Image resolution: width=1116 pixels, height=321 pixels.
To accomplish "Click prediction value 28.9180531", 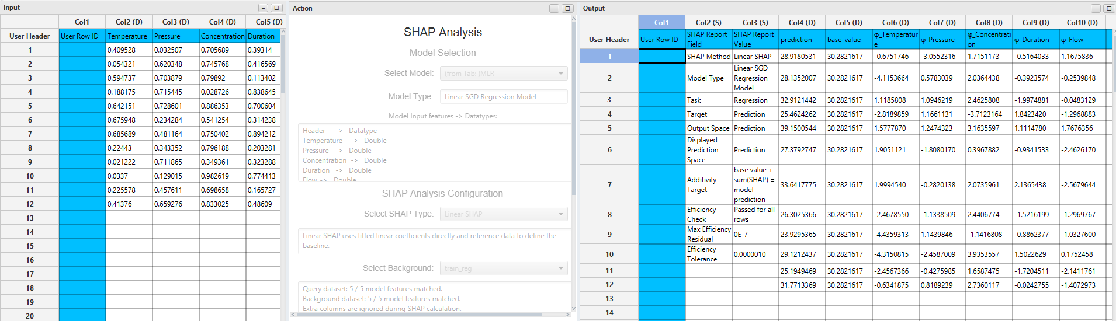I will point(802,57).
